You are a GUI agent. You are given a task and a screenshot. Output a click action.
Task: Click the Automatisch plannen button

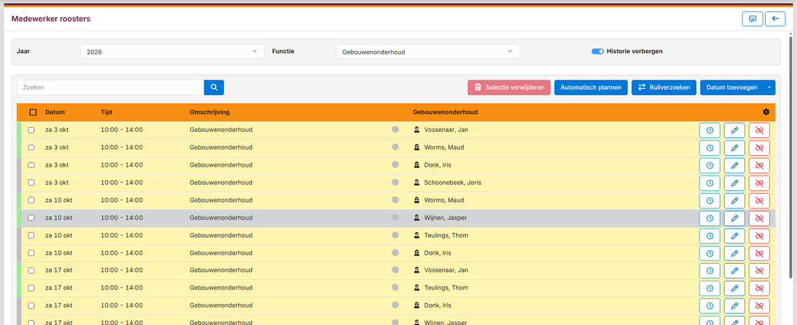pyautogui.click(x=591, y=87)
